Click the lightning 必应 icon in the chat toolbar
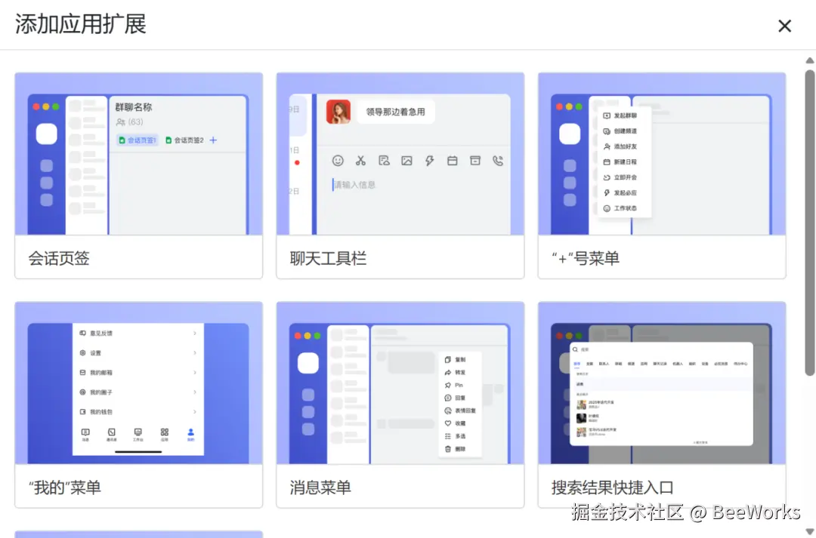 point(430,161)
